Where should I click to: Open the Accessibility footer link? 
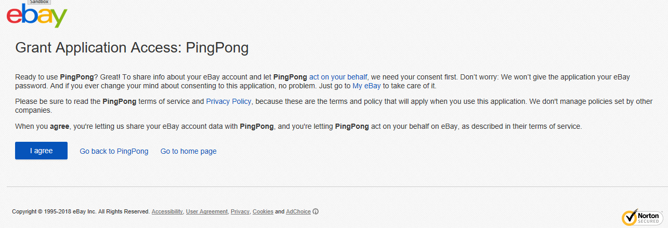point(167,212)
